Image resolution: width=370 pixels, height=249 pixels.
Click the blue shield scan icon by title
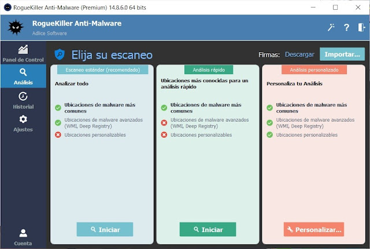coord(60,54)
